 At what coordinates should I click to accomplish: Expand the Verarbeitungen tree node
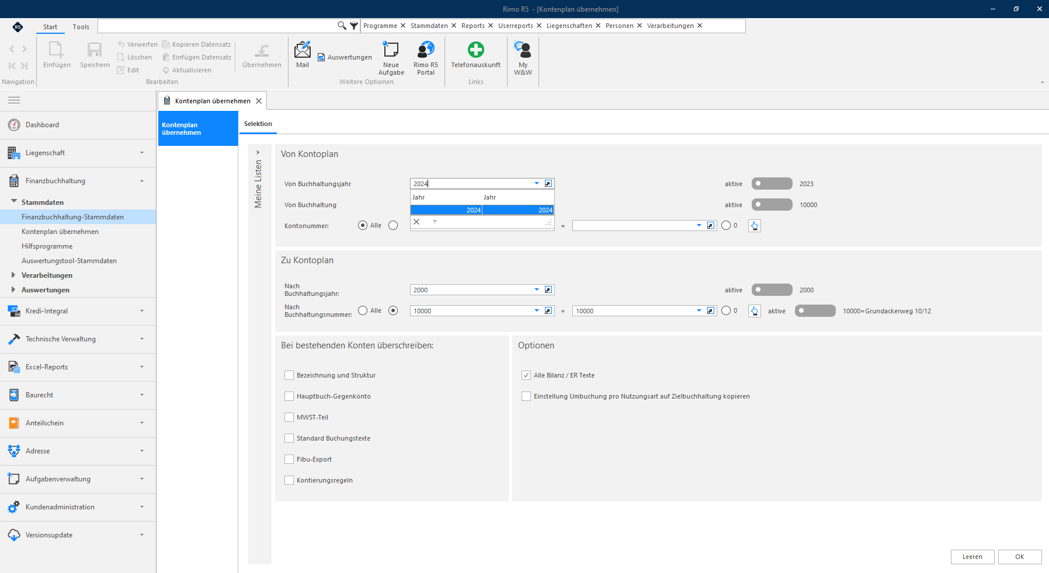[13, 275]
